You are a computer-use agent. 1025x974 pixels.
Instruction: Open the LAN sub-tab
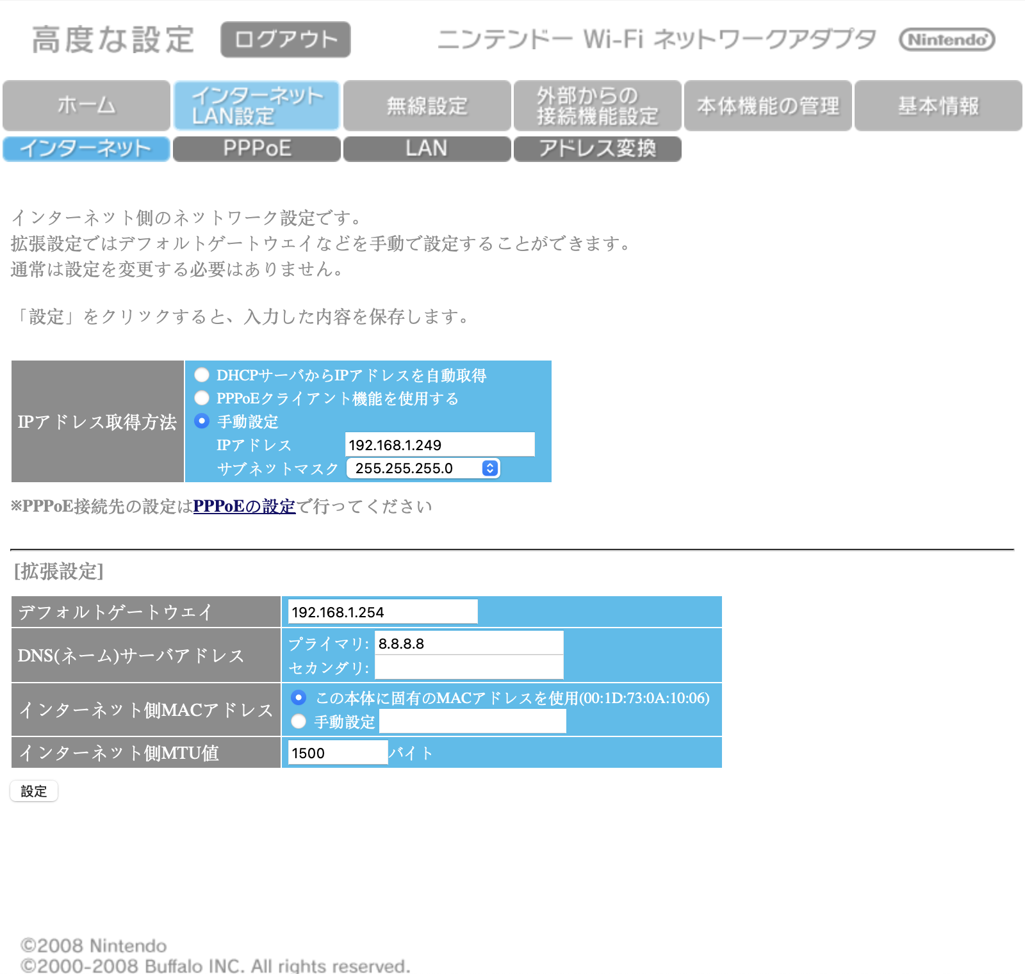point(427,149)
